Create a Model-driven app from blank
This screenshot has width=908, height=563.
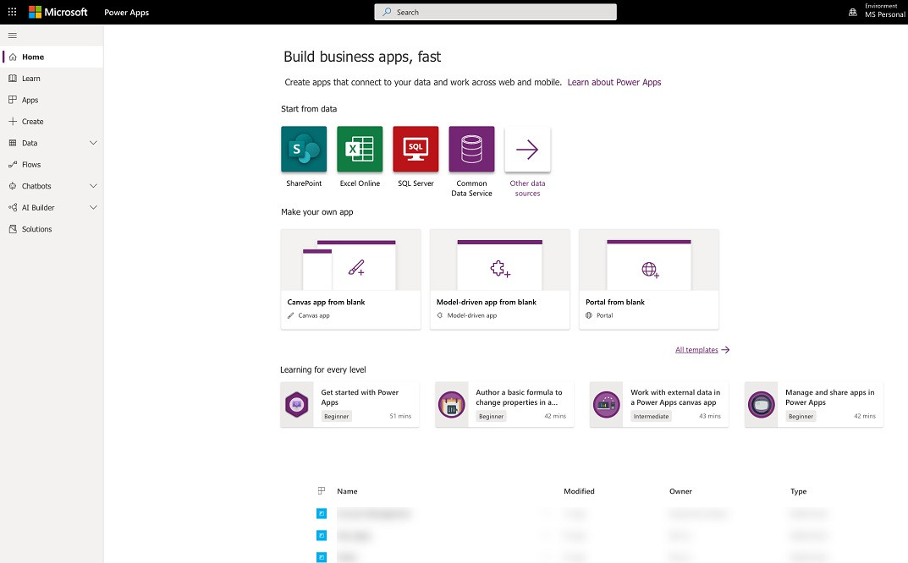(500, 280)
